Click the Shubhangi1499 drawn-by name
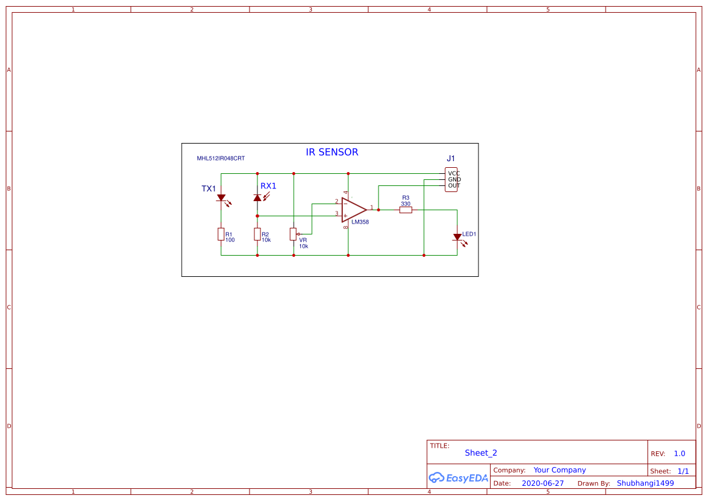Image resolution: width=708 pixels, height=501 pixels. [x=645, y=483]
